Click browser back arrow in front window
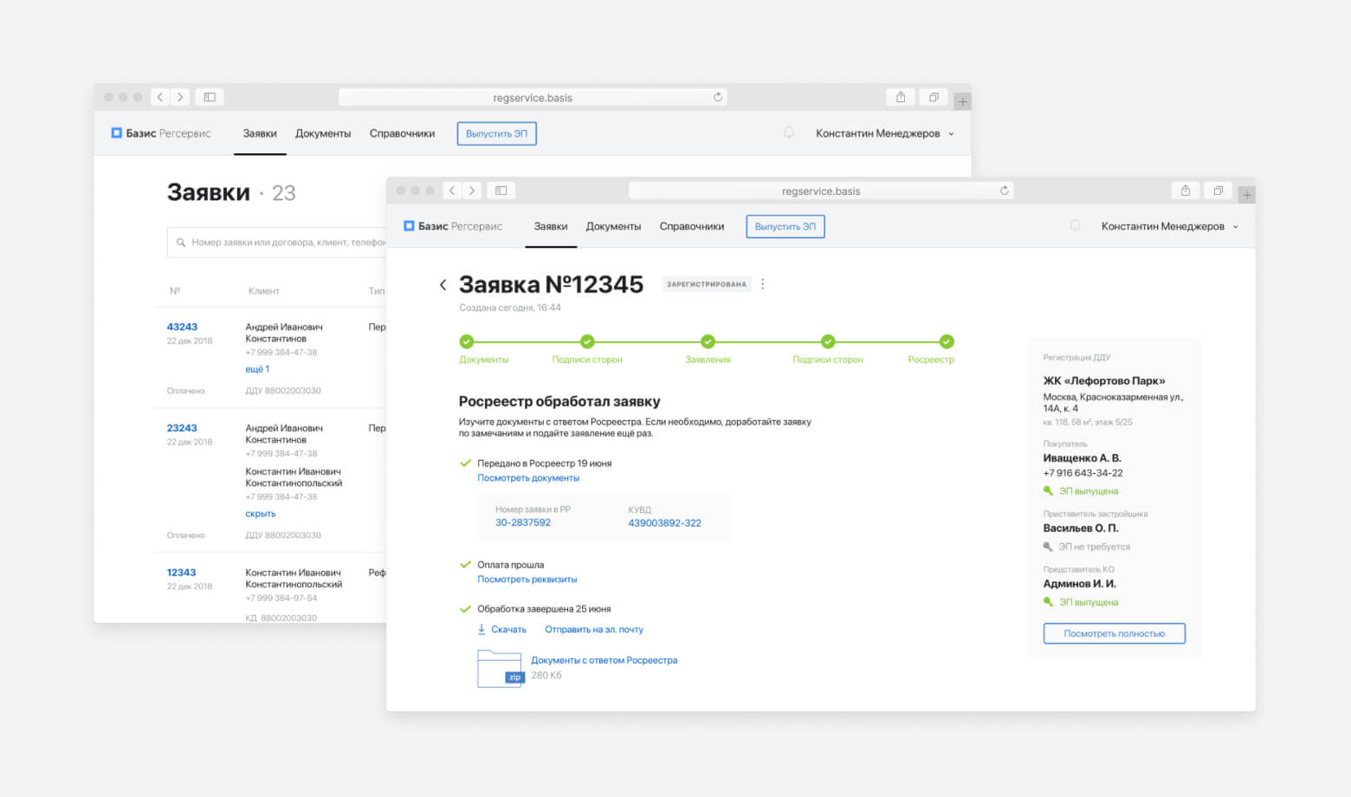This screenshot has width=1351, height=797. coord(452,191)
